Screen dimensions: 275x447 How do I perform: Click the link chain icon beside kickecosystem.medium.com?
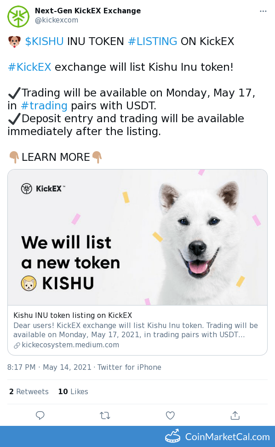(x=17, y=345)
